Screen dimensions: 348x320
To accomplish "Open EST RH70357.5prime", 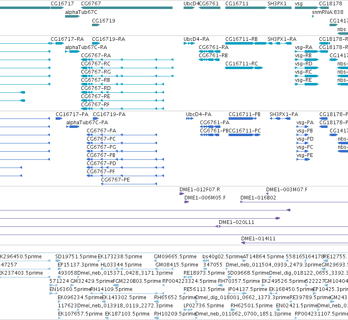I will point(239,281).
